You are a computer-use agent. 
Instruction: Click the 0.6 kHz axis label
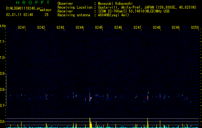[x=3, y=122]
